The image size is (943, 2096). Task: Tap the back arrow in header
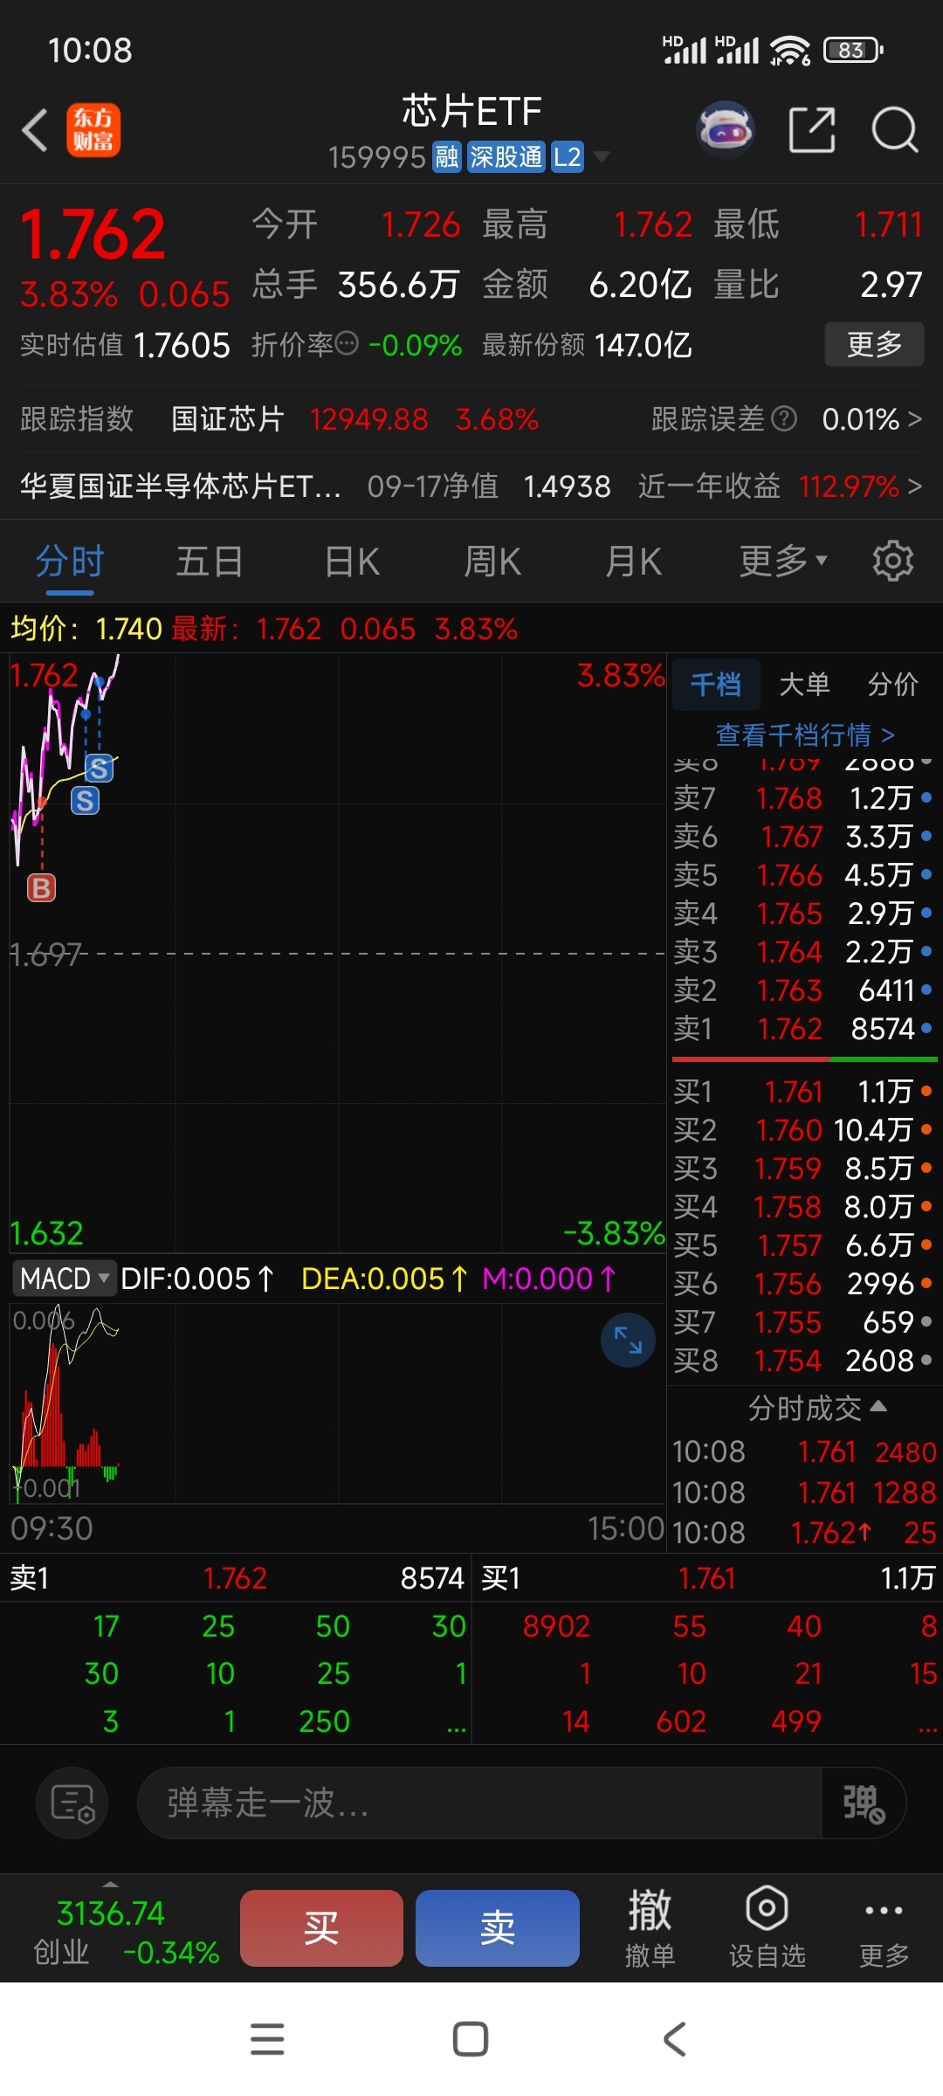click(x=35, y=130)
